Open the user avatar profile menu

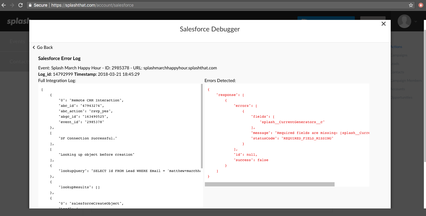pyautogui.click(x=404, y=21)
